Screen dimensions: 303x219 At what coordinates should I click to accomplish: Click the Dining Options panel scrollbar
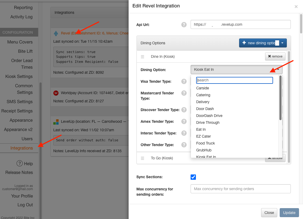[x=289, y=107]
